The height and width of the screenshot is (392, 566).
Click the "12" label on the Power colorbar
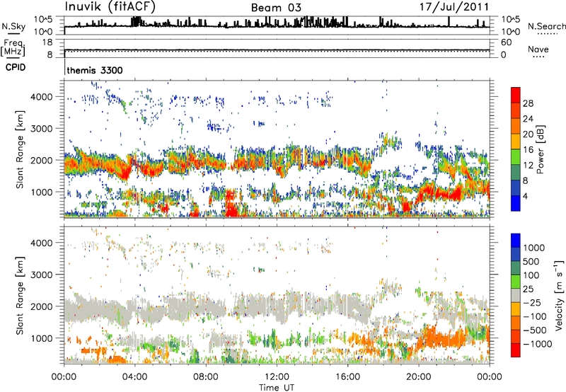[528, 166]
